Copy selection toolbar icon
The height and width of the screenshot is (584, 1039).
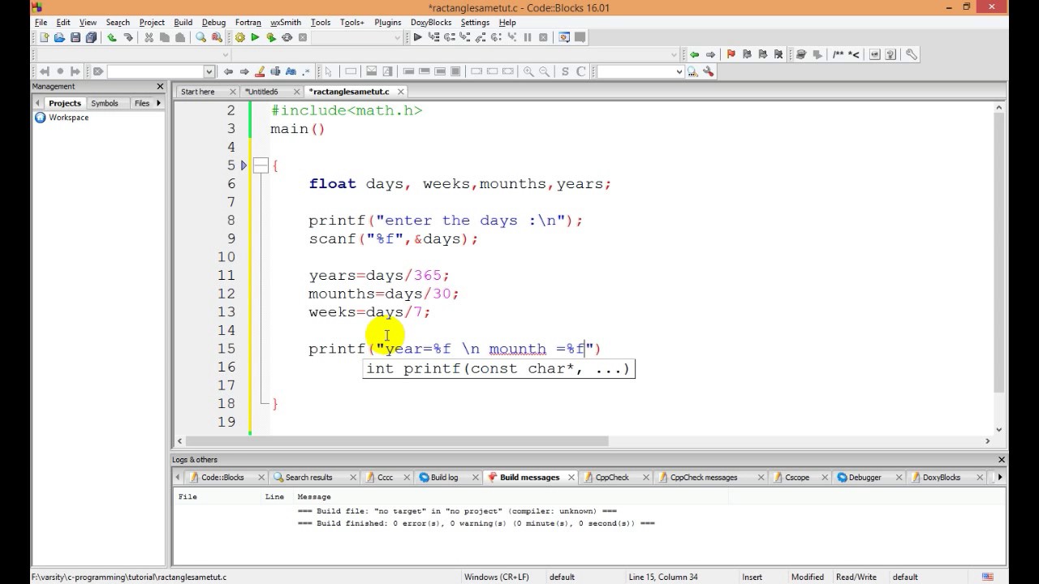click(x=165, y=37)
